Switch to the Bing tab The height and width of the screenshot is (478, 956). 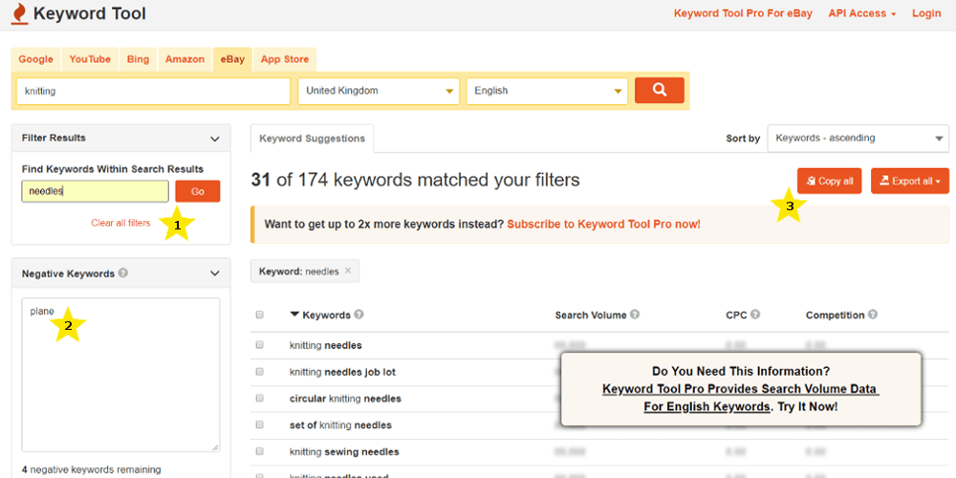point(138,59)
